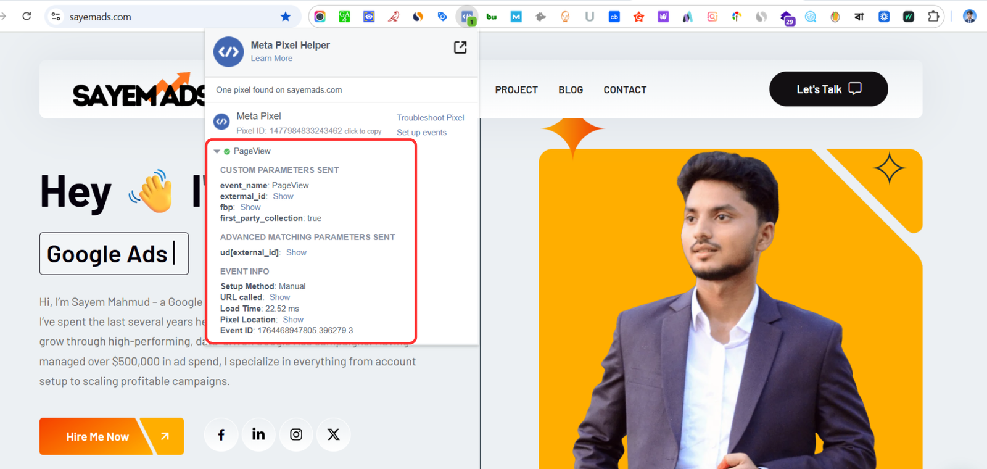Reload the page with the refresh button
The height and width of the screenshot is (469, 987).
click(x=27, y=17)
